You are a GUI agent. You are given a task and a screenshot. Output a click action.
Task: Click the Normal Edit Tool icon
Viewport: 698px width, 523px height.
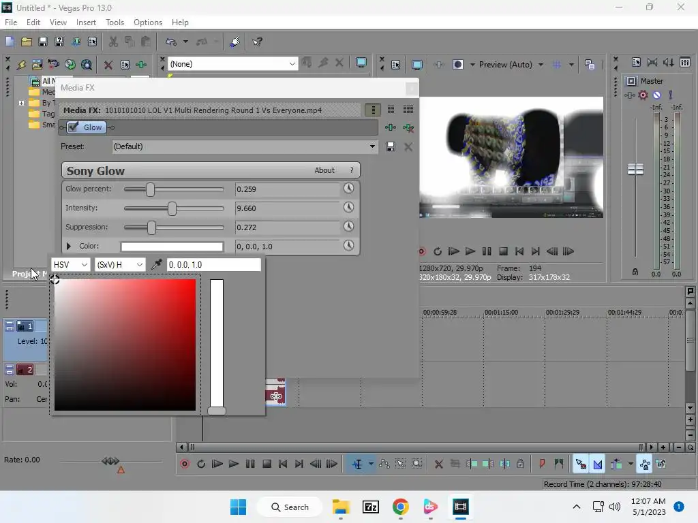357,464
